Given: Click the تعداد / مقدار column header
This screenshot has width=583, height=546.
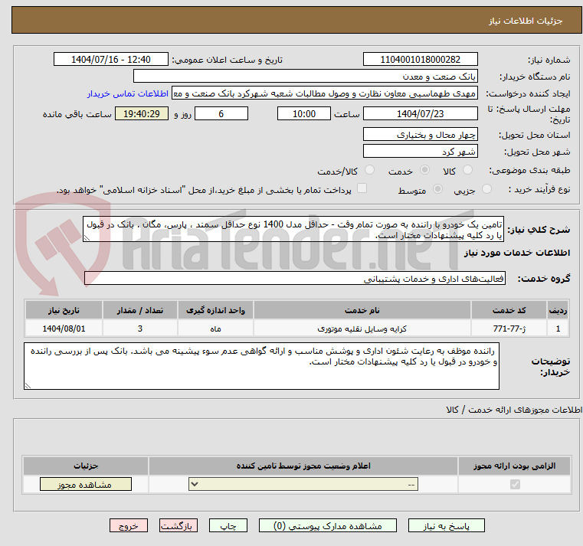Looking at the screenshot, I should pos(139,310).
